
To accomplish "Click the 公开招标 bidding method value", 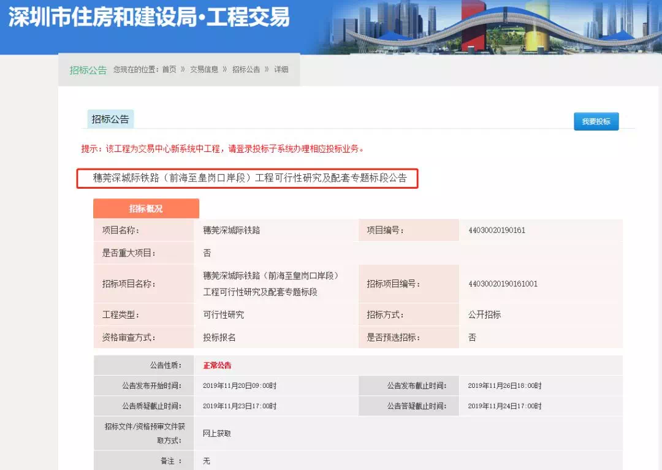I will point(484,314).
